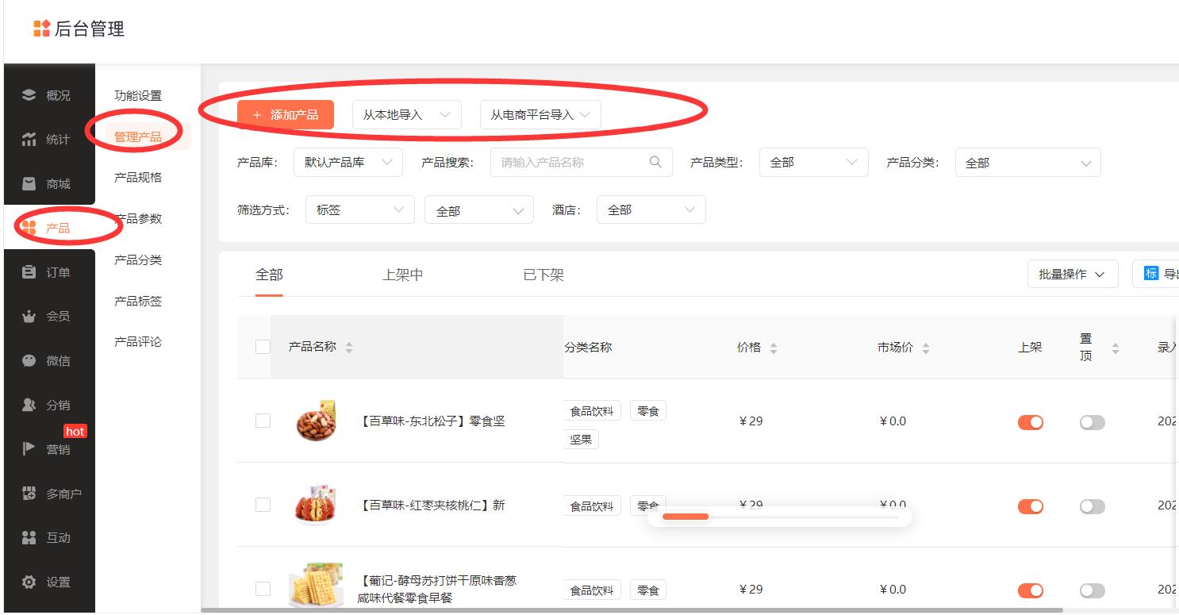The image size is (1179, 615).
Task: Select the 微信 WeChat sidebar icon
Action: point(48,360)
